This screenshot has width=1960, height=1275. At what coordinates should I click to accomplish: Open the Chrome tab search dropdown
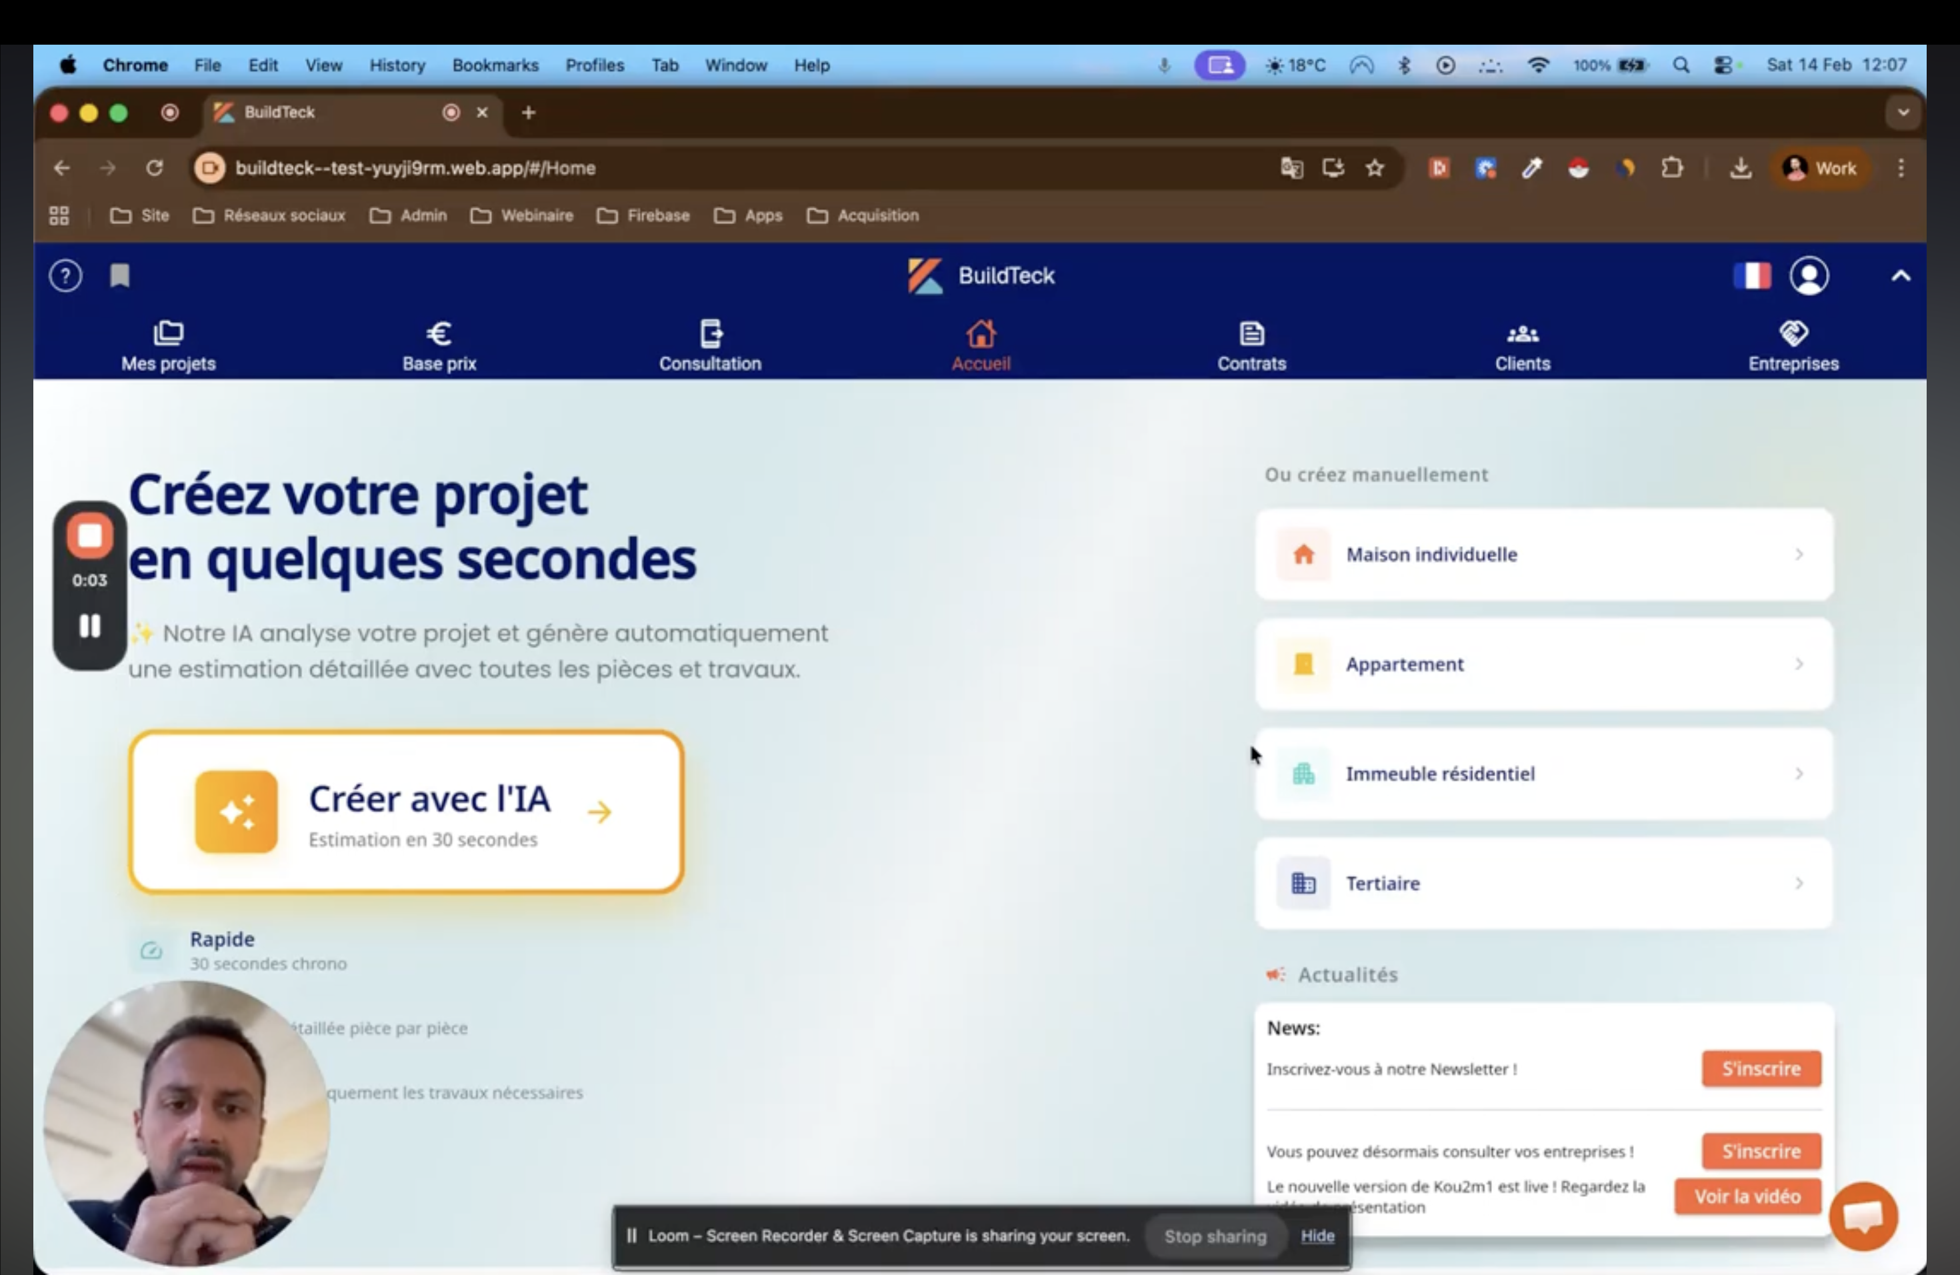1903,112
